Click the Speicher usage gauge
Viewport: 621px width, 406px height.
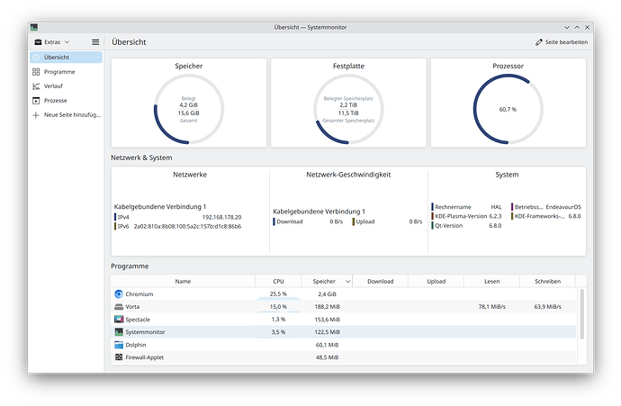pos(189,109)
